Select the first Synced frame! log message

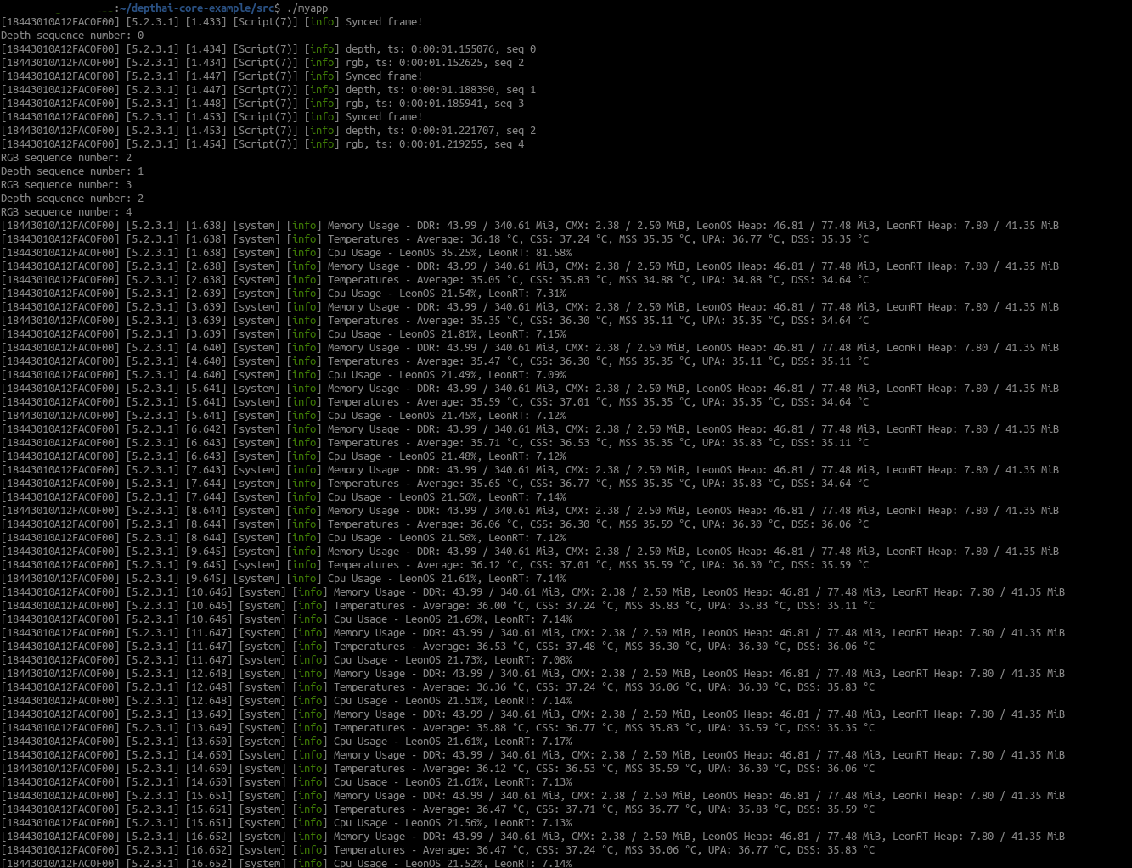pos(382,21)
